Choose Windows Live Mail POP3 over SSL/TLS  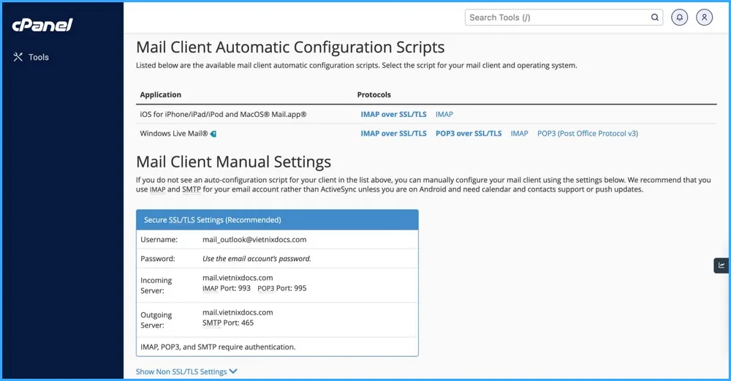(x=468, y=134)
